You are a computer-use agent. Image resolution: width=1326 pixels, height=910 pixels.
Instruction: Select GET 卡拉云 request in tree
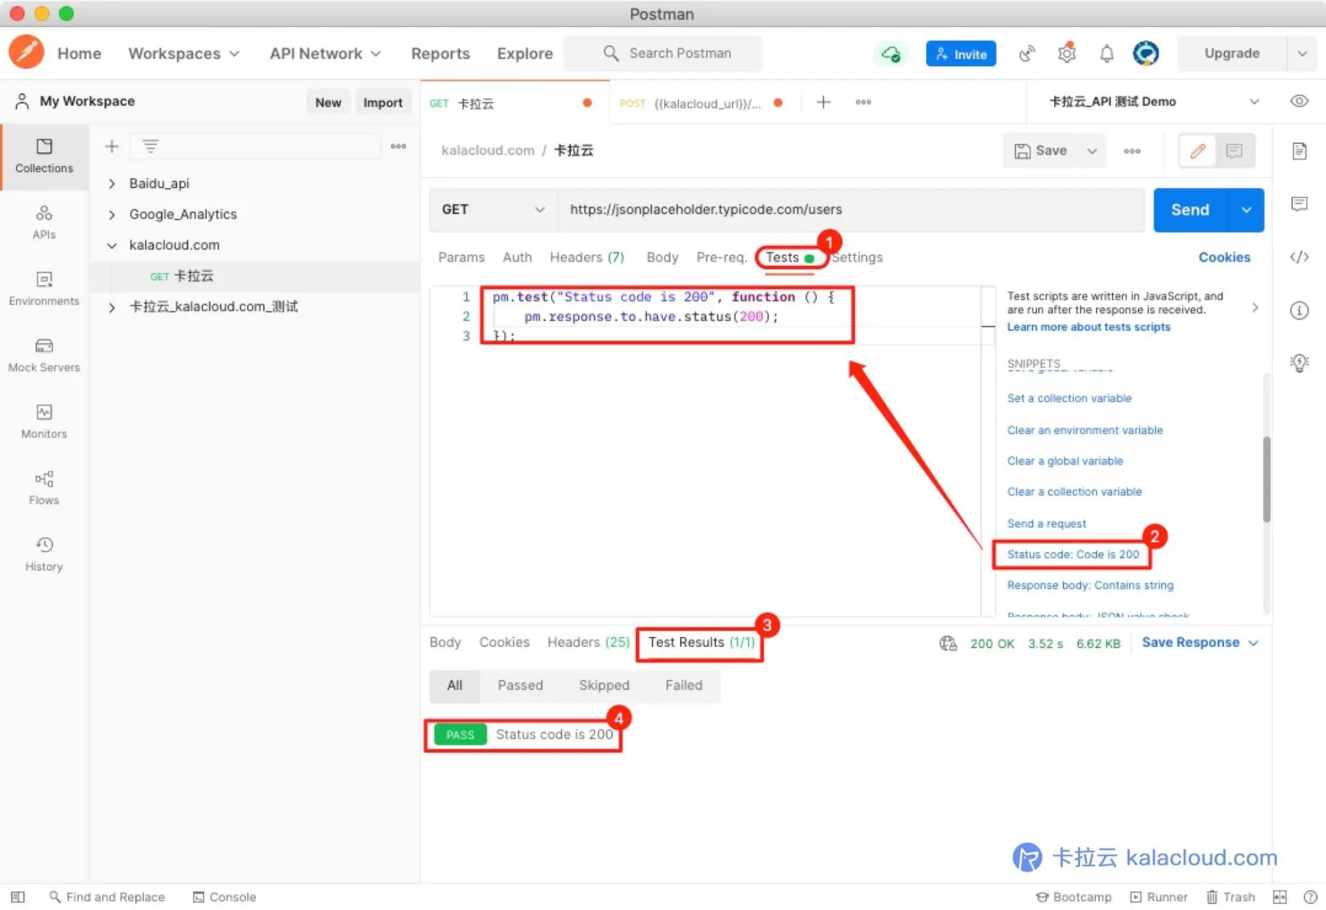255,276
